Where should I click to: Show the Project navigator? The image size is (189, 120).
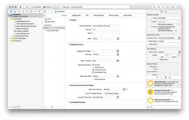pyautogui.click(x=11, y=11)
